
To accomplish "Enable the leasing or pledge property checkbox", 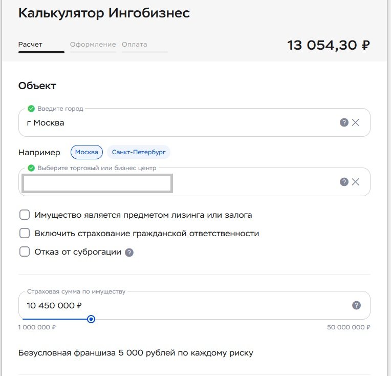I will pyautogui.click(x=25, y=215).
